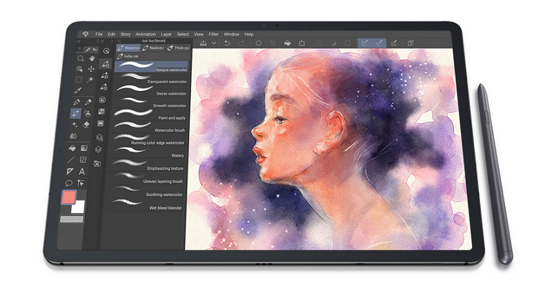552x287 pixels.
Task: Click the salmon foreground color swatch
Action: pyautogui.click(x=70, y=198)
